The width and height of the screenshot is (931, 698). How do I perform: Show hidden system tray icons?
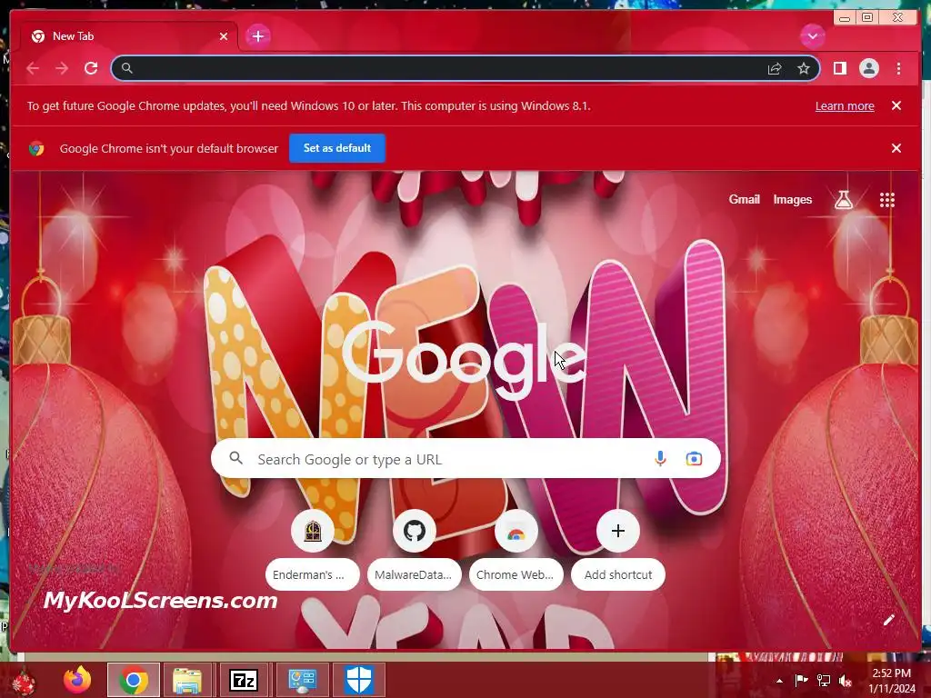pyautogui.click(x=779, y=681)
